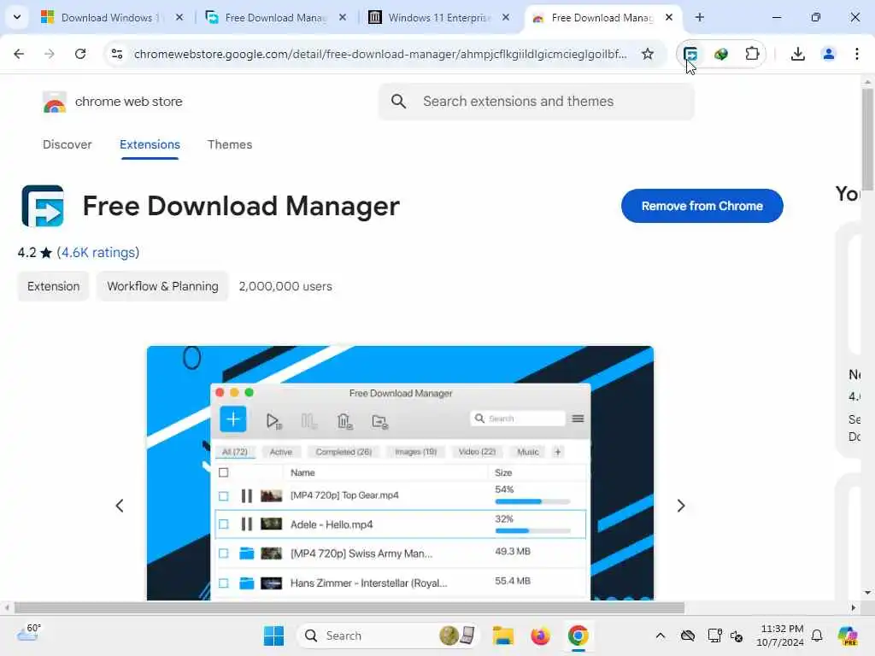Screen dimensions: 875x656
Task: Launch Firefox from the taskbar
Action: 540,635
